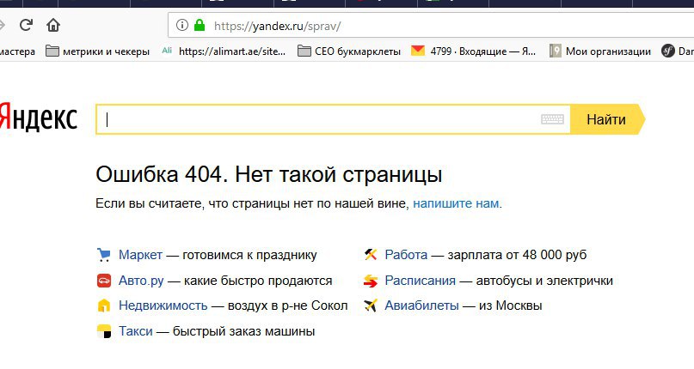Click the green padlock security icon

pyautogui.click(x=200, y=25)
